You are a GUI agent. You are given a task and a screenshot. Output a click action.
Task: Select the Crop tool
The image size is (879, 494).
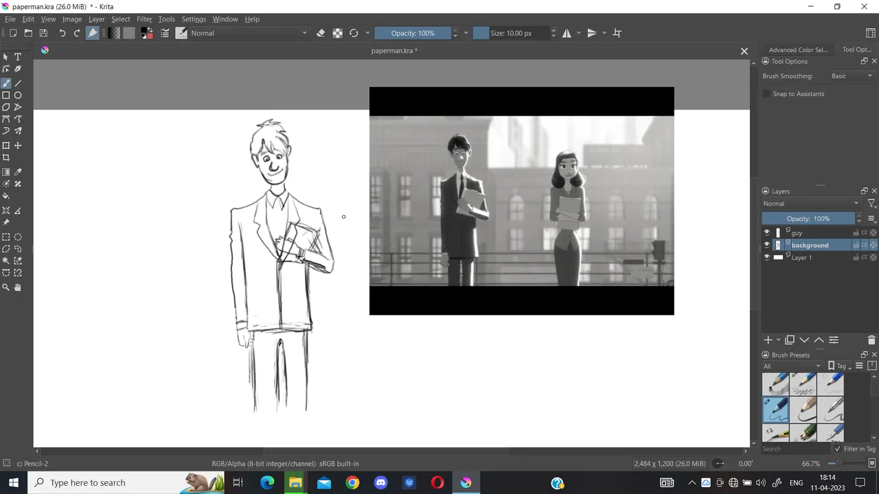5,158
